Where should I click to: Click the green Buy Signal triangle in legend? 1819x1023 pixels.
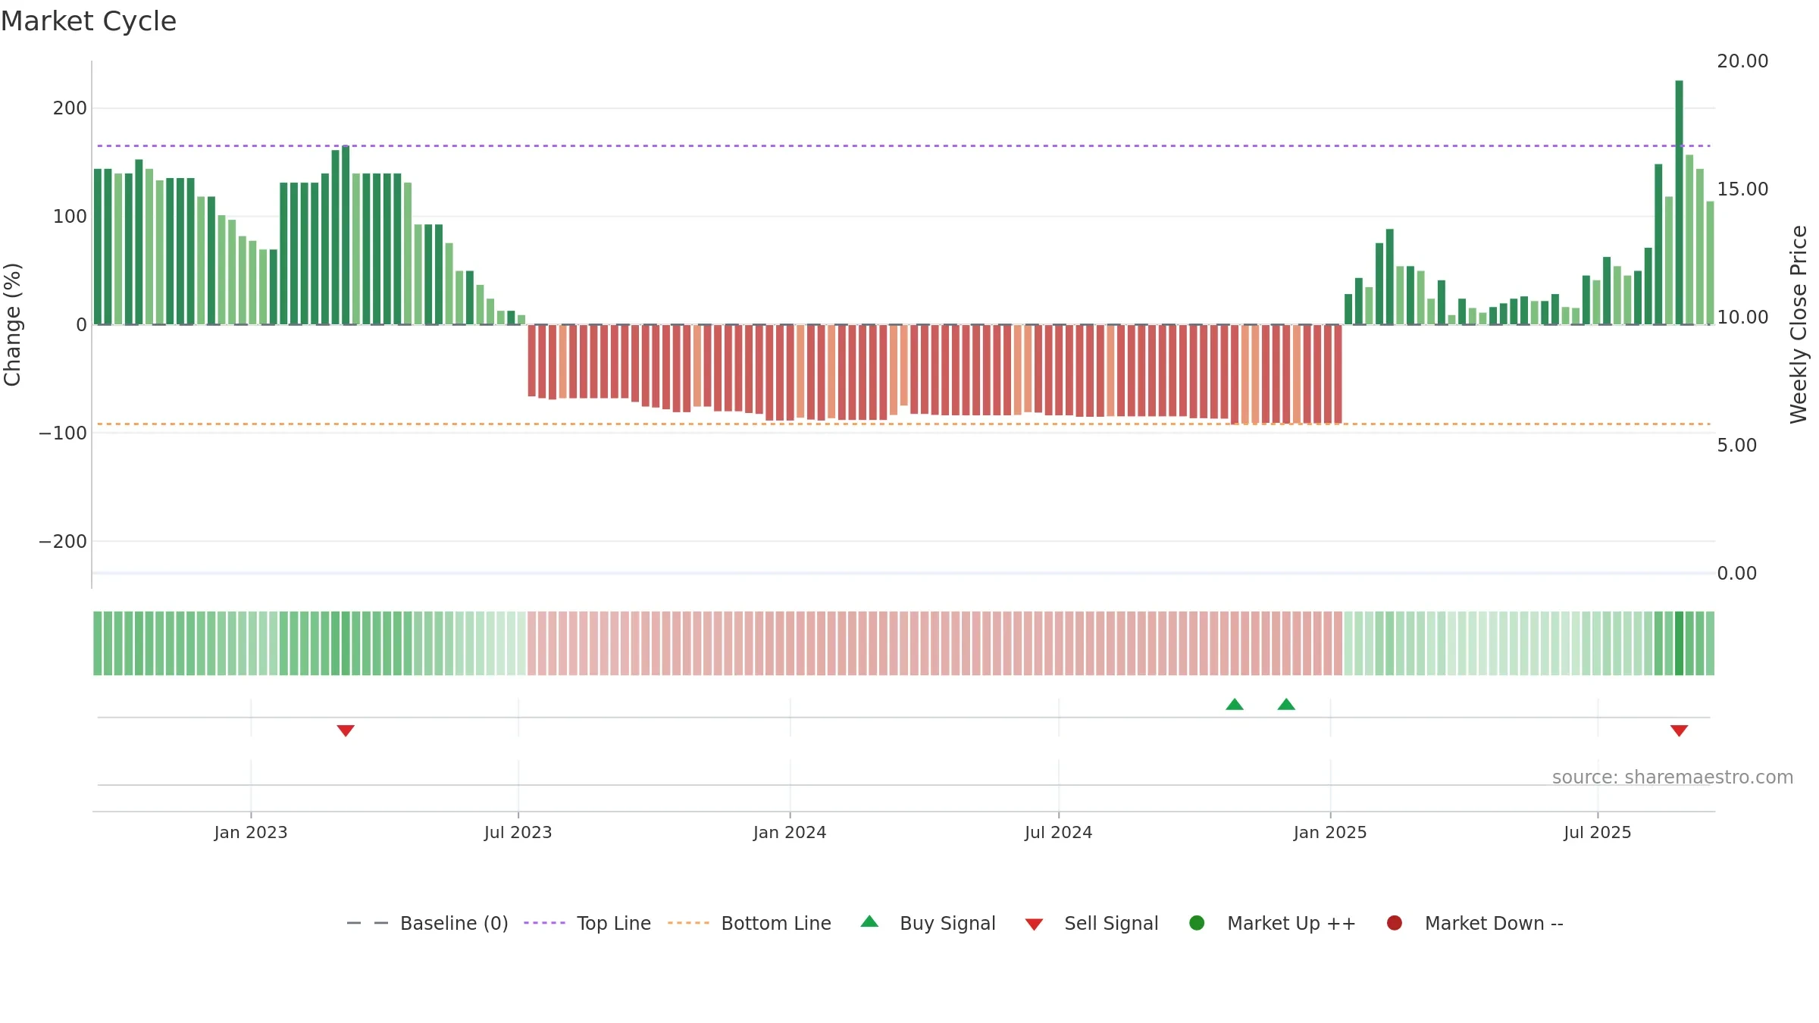click(x=869, y=921)
